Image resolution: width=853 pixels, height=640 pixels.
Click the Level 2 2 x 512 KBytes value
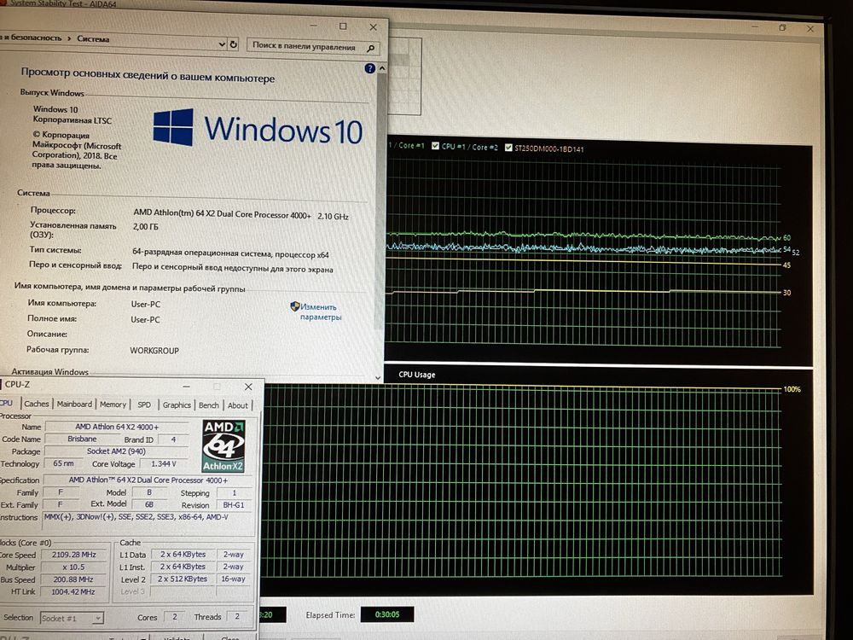183,579
